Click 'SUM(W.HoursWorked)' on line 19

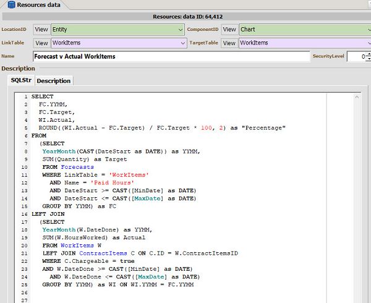point(75,237)
